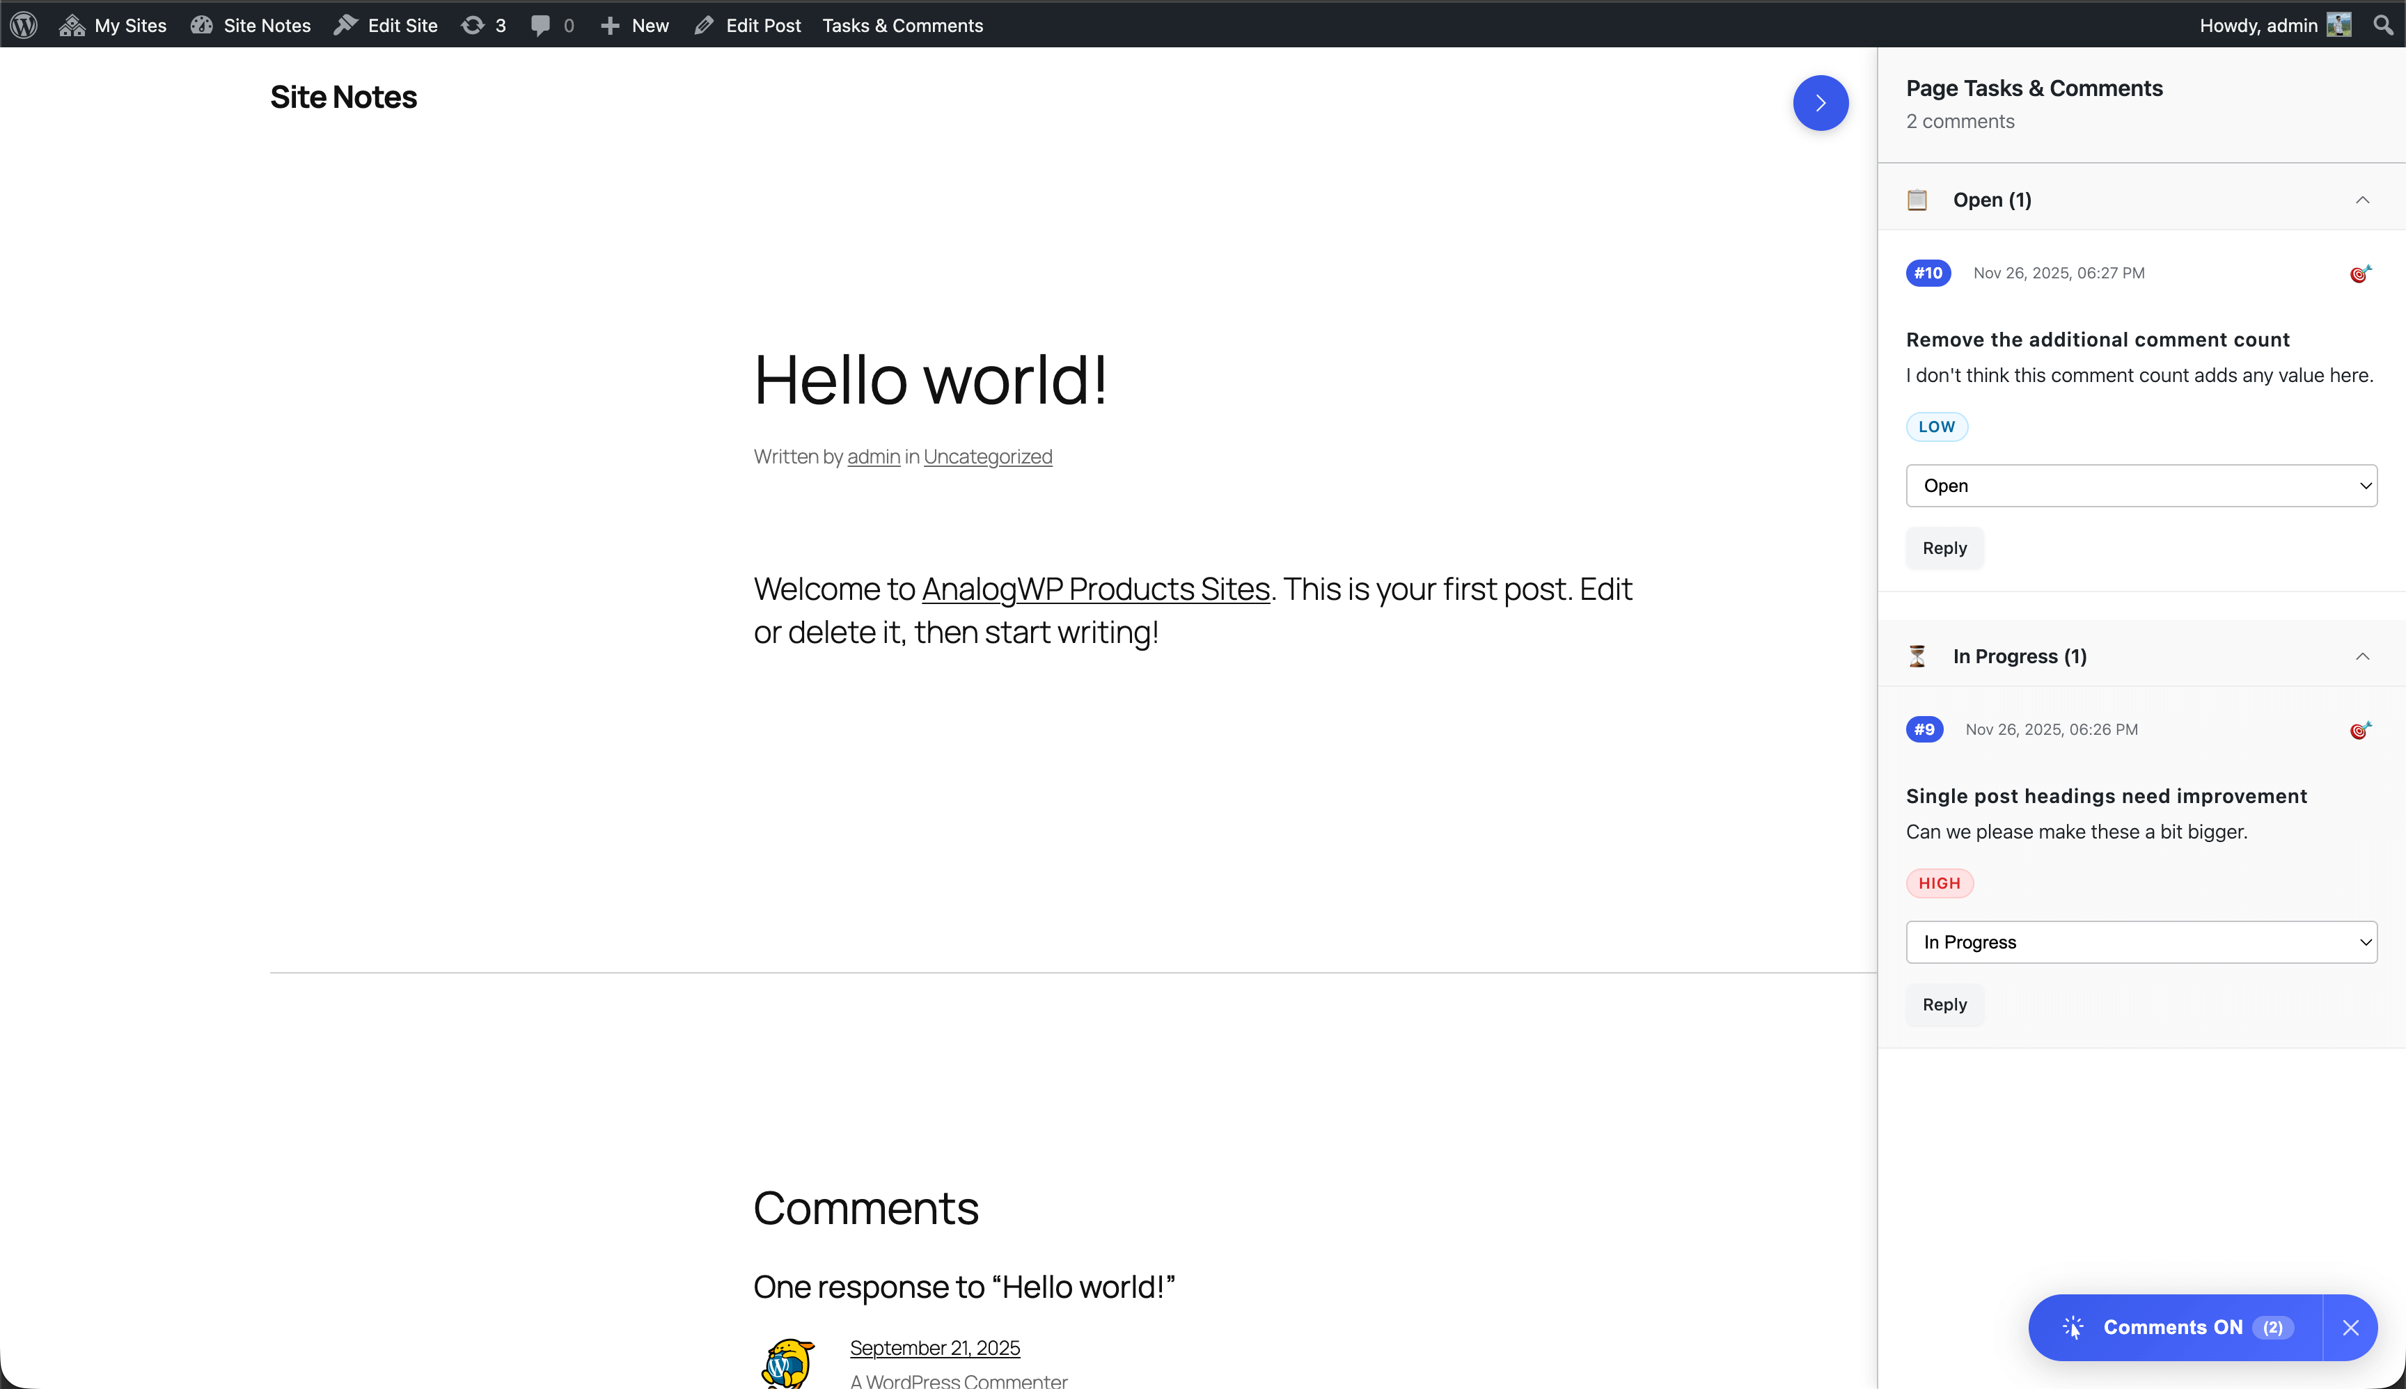Image resolution: width=2406 pixels, height=1389 pixels.
Task: Open the Tasks & Comments menu
Action: 900,25
